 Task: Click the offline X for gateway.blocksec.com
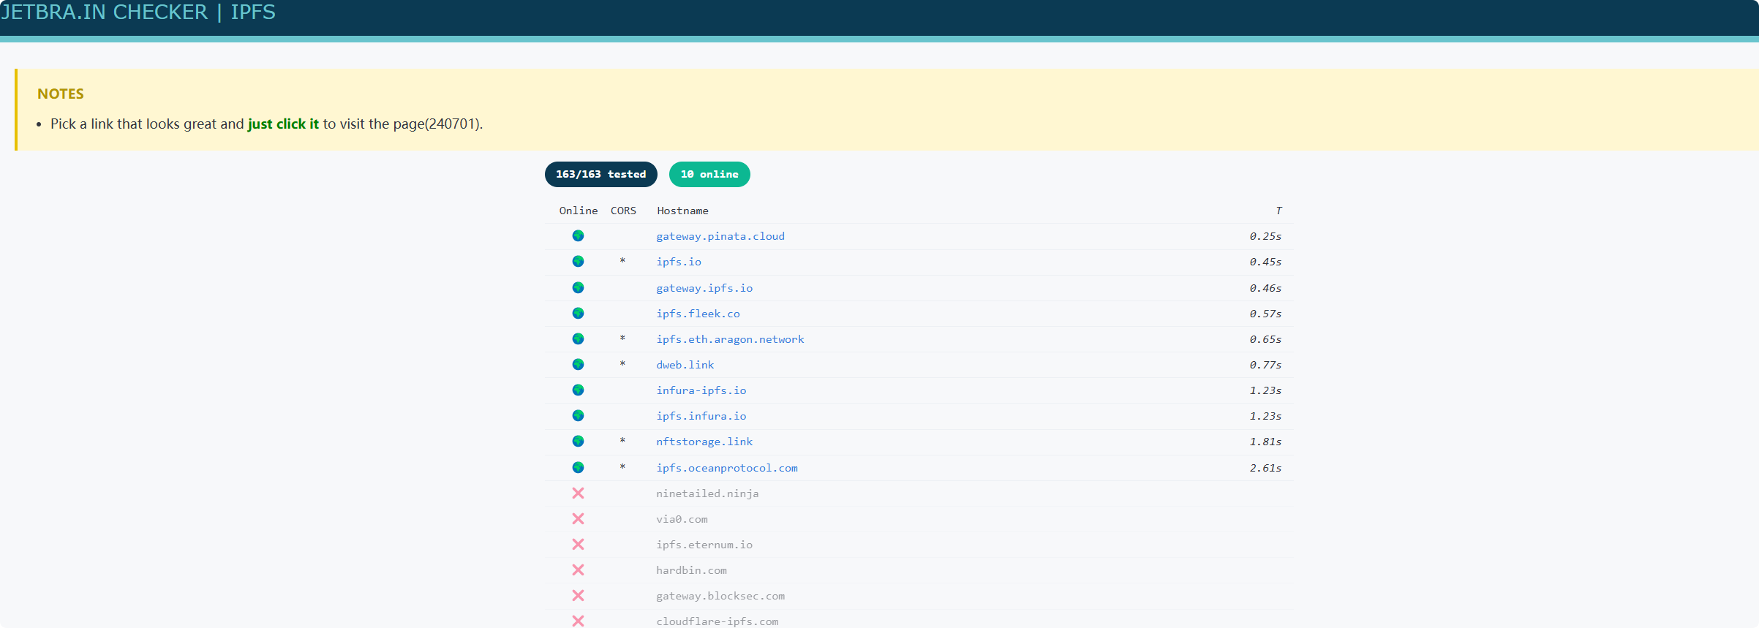click(578, 595)
